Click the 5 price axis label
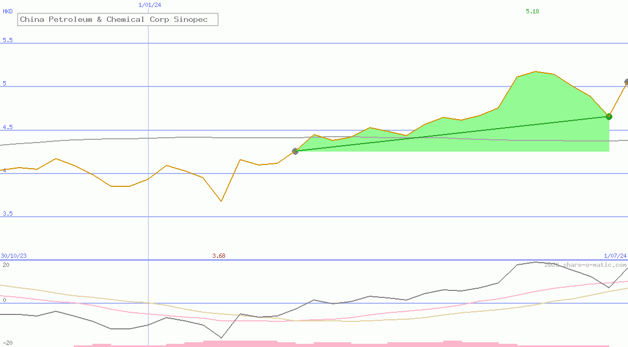This screenshot has height=347, width=628. 5,84
